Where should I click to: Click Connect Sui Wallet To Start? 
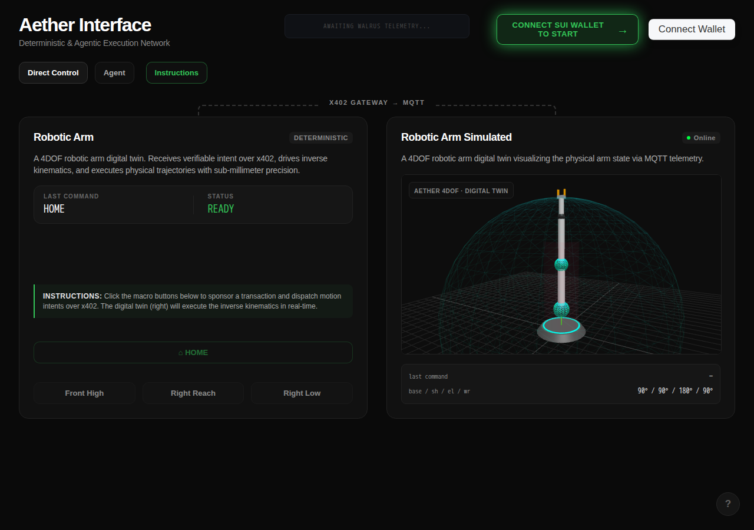click(x=567, y=29)
